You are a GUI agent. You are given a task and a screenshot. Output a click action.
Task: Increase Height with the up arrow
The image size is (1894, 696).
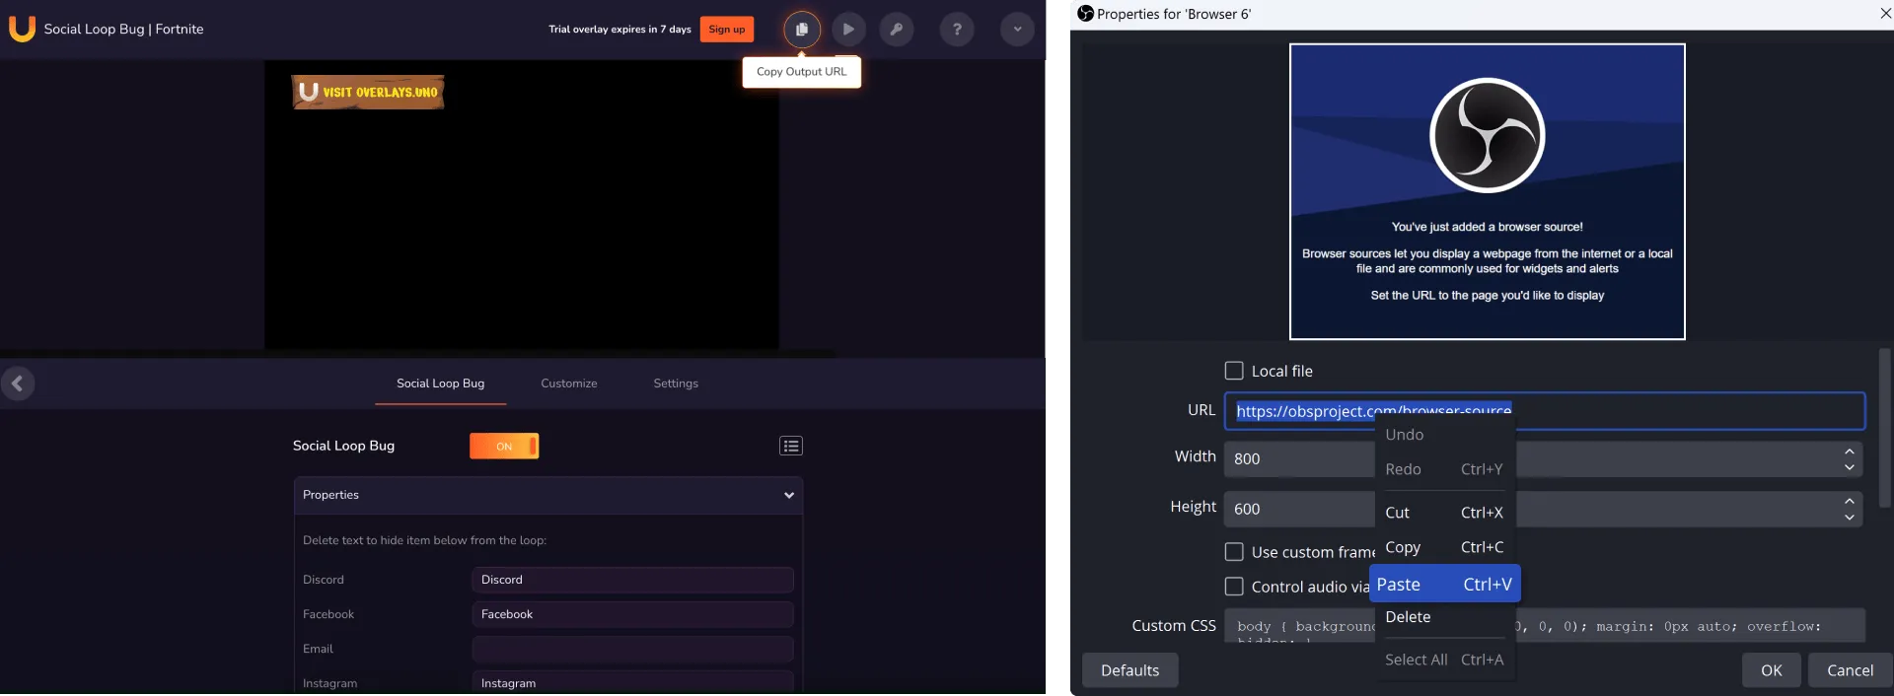(1850, 502)
